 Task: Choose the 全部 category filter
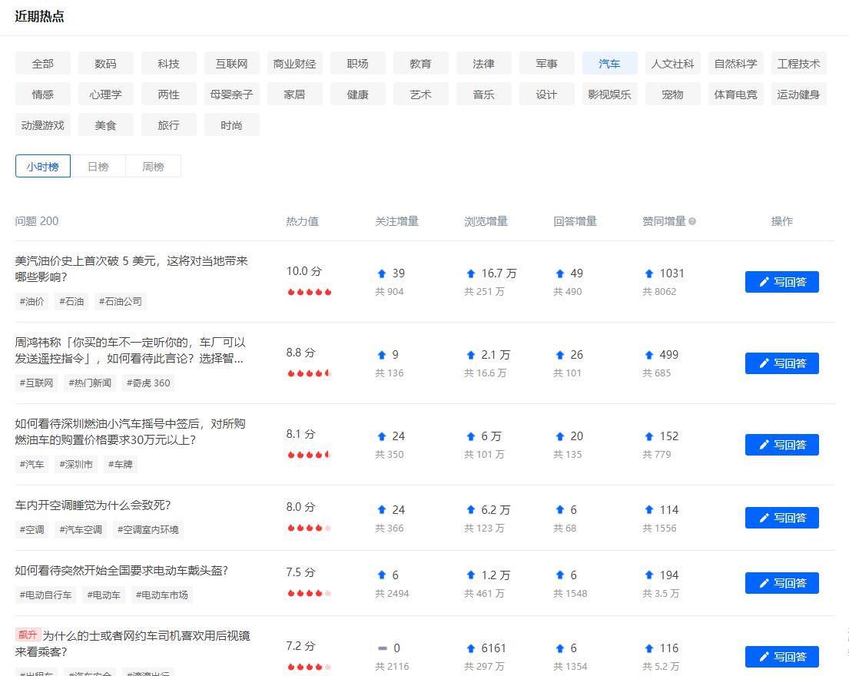click(43, 64)
